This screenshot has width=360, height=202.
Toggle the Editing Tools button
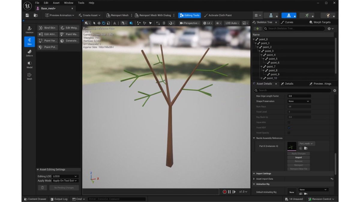click(190, 15)
